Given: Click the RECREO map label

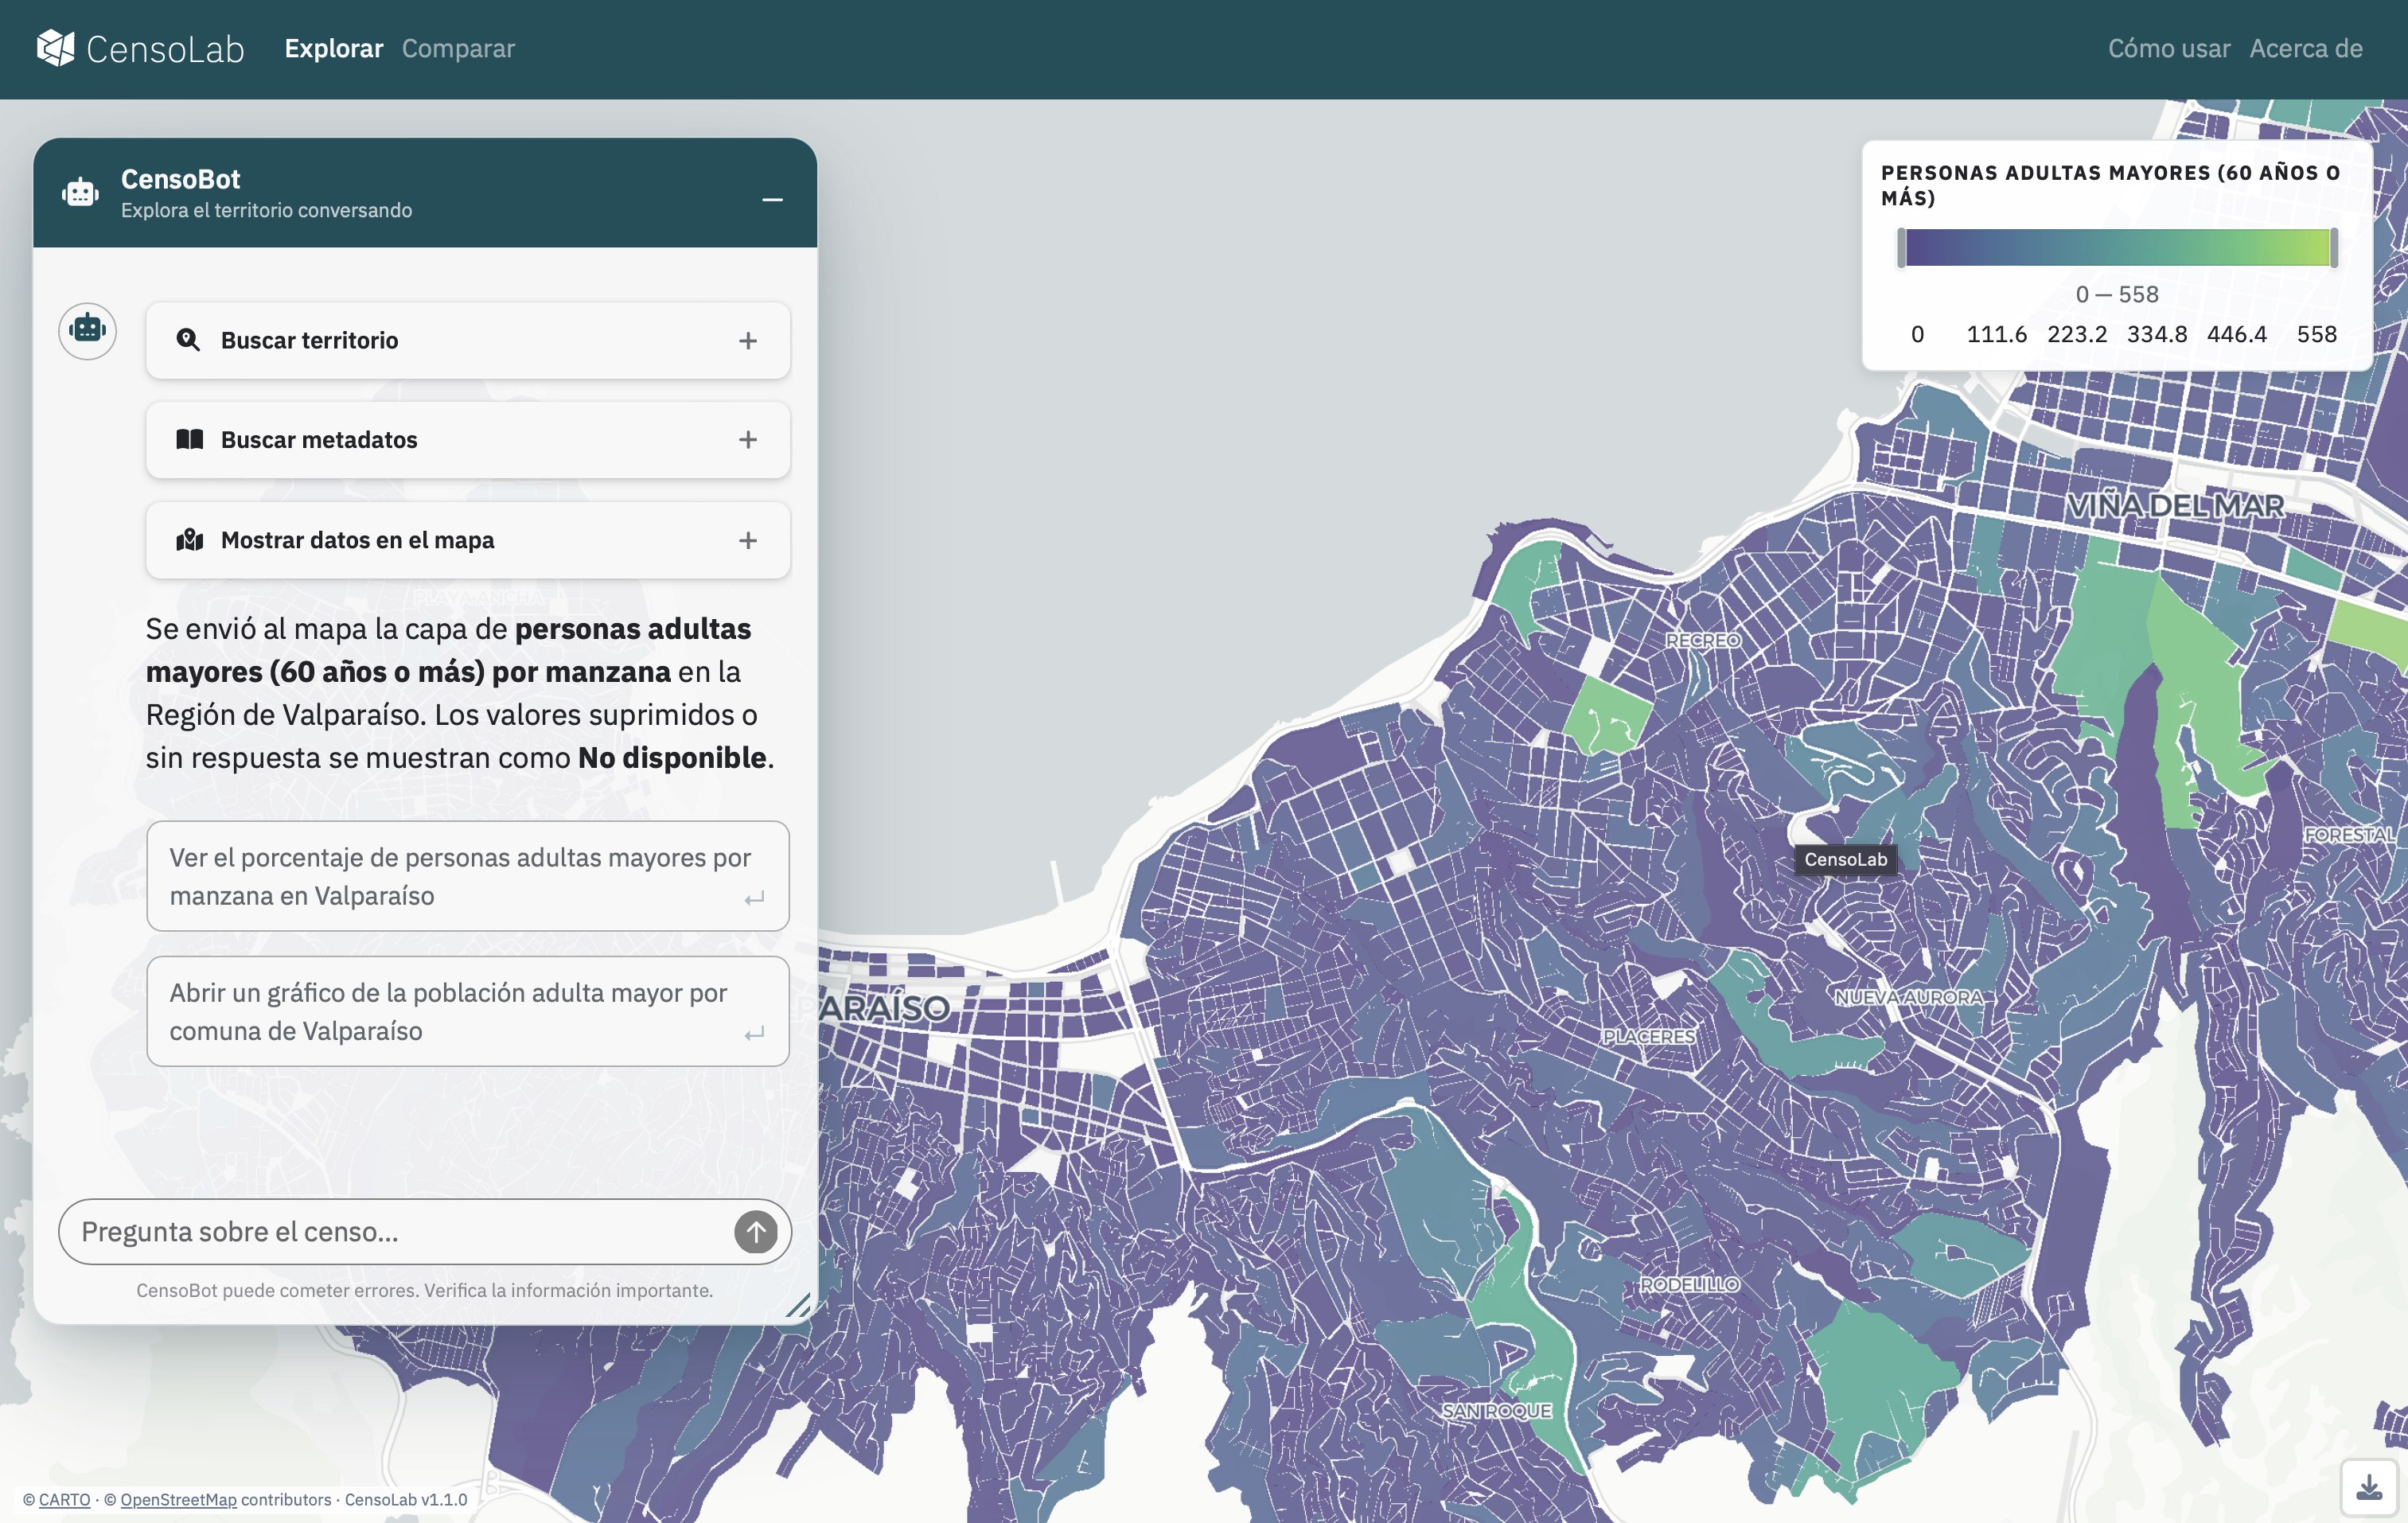Looking at the screenshot, I should [x=1703, y=640].
